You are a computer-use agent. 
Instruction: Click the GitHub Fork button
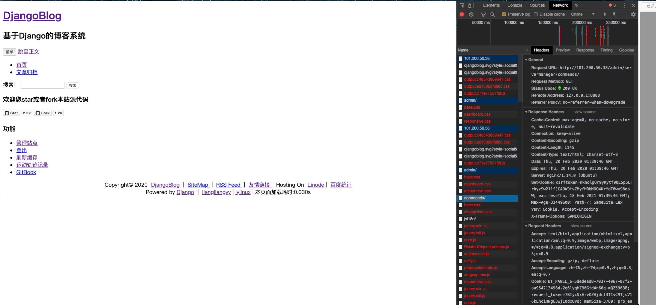click(43, 113)
